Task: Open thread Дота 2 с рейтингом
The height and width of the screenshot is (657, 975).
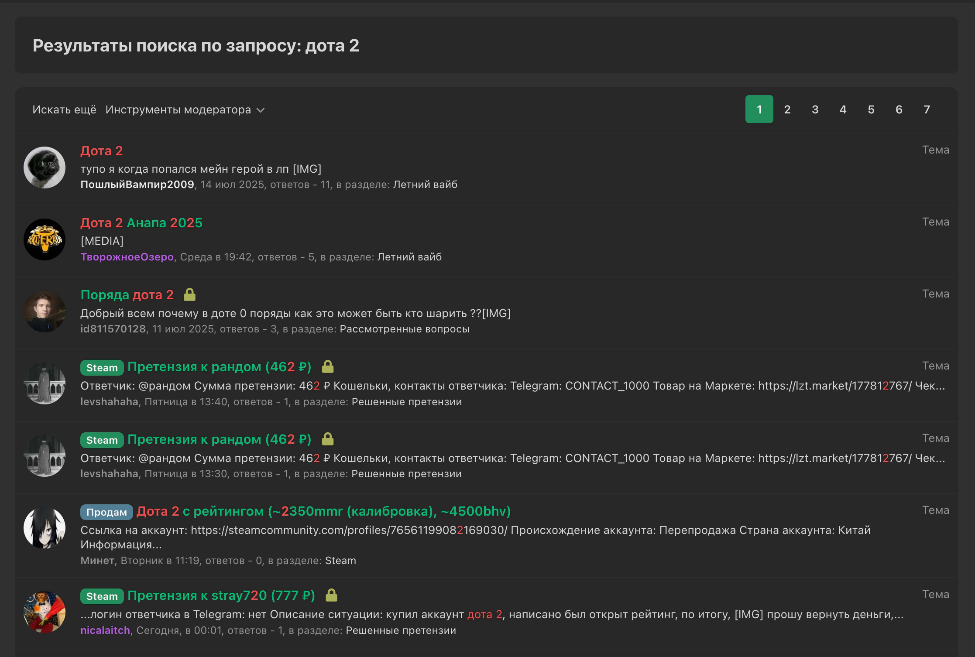Action: pyautogui.click(x=323, y=511)
